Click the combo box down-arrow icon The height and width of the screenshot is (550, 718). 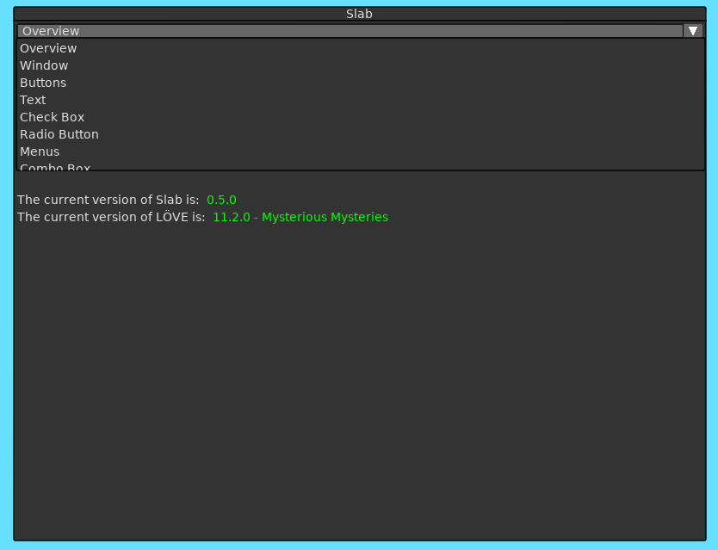pyautogui.click(x=693, y=31)
